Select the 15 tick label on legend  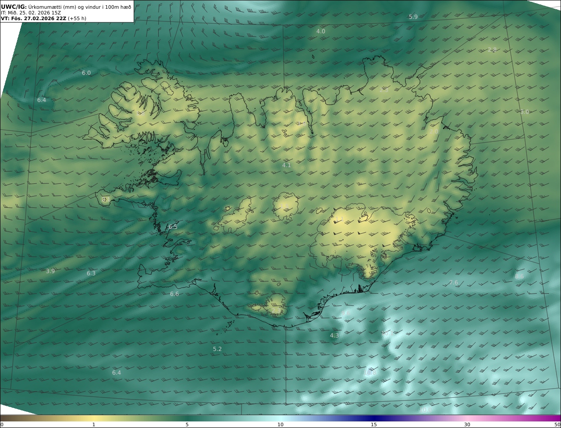pyautogui.click(x=374, y=425)
